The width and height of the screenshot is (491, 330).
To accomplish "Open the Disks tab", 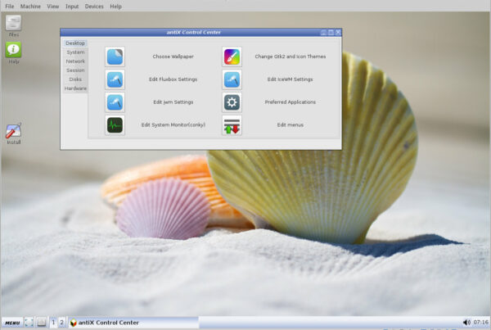I will coord(75,79).
